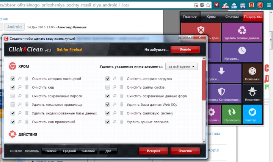
Task: Switch to the 'Главное' popup tab
Action: 190,17
